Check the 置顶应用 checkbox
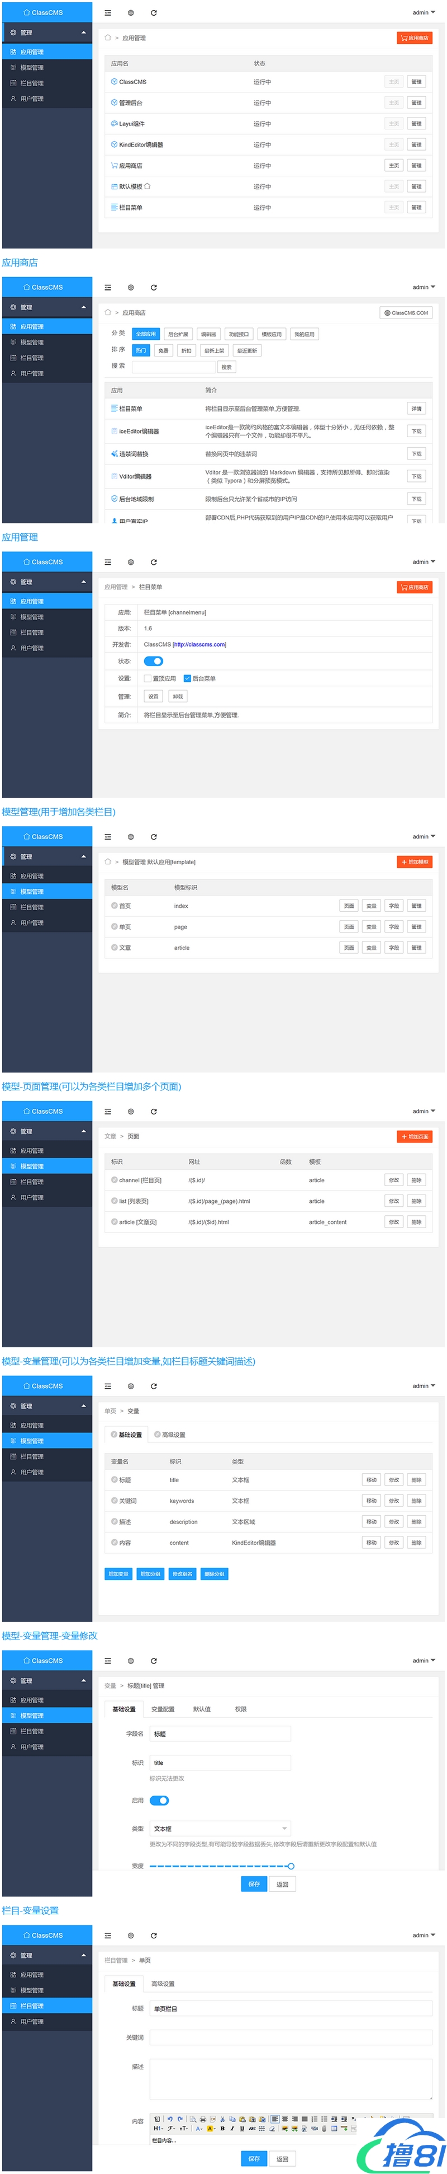The height and width of the screenshot is (2174, 447). click(x=148, y=678)
